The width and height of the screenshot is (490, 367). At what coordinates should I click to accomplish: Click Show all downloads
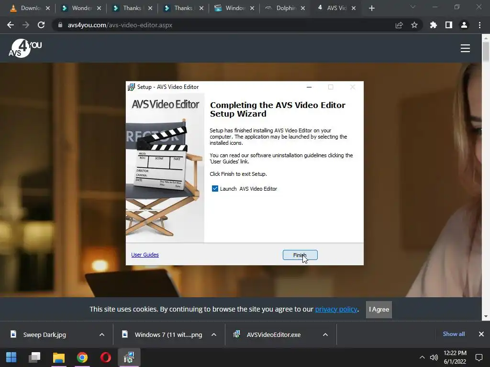(454, 334)
